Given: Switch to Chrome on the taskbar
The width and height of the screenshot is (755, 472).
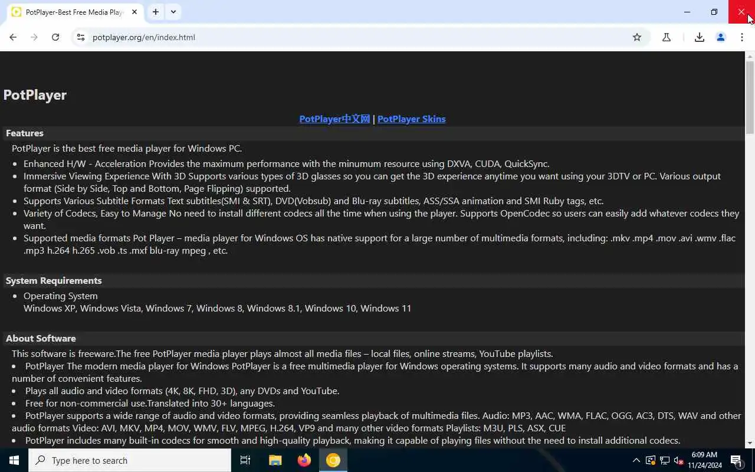Looking at the screenshot, I should tap(333, 460).
